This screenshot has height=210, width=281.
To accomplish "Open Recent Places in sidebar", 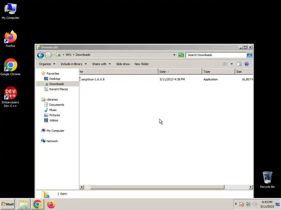I will pyautogui.click(x=59, y=89).
